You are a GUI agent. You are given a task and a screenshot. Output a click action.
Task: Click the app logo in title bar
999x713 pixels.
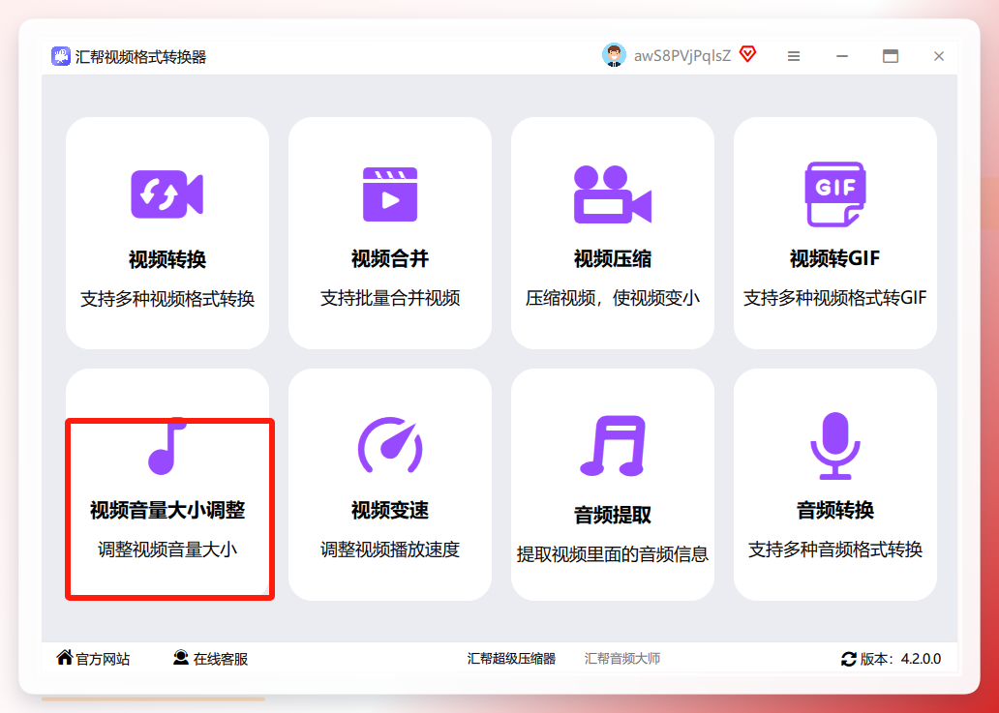pyautogui.click(x=61, y=56)
